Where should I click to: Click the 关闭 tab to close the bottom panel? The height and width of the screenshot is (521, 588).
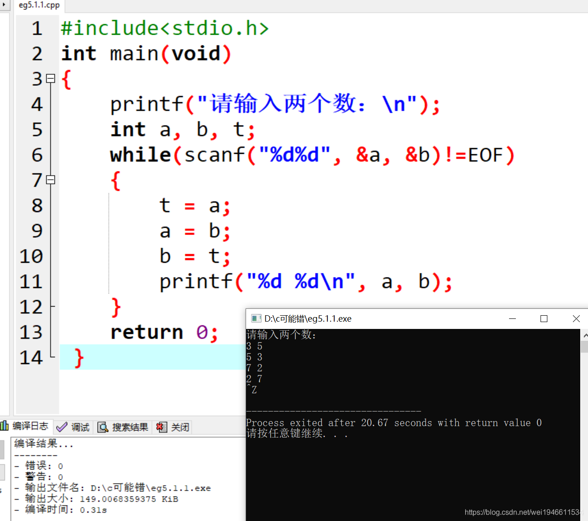[x=173, y=427]
